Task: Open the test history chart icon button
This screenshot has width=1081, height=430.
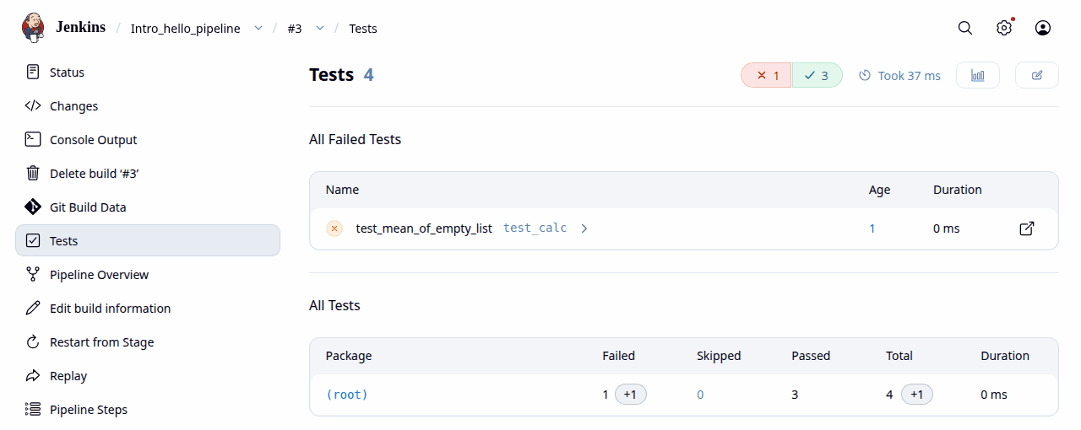Action: [978, 75]
